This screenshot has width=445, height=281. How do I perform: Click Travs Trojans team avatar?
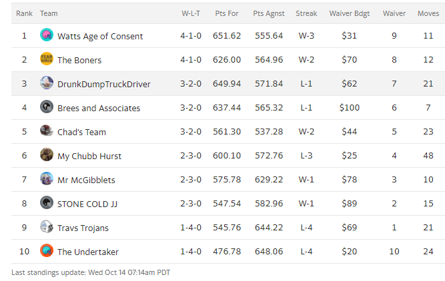(47, 227)
